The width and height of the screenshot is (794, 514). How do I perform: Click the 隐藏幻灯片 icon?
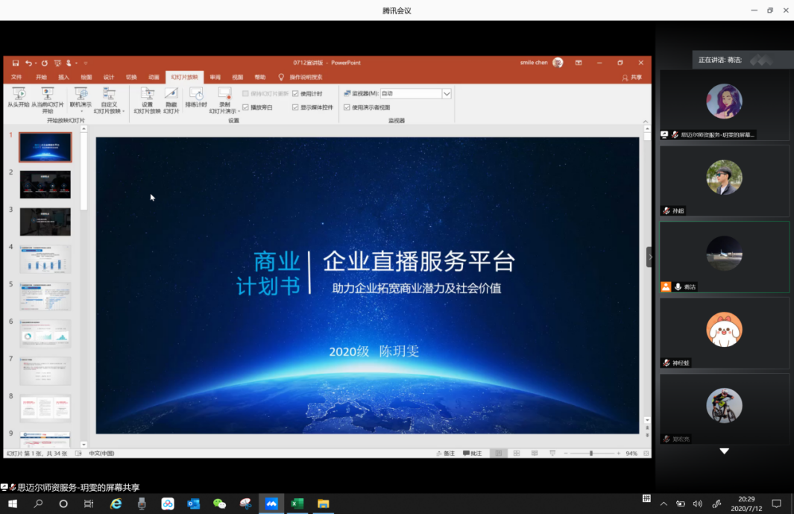[x=171, y=95]
